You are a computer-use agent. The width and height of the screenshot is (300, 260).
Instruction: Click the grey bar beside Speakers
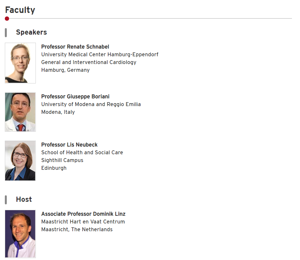[6, 33]
